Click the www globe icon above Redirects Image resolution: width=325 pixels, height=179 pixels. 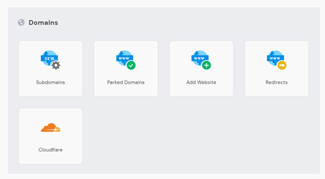[x=275, y=58]
